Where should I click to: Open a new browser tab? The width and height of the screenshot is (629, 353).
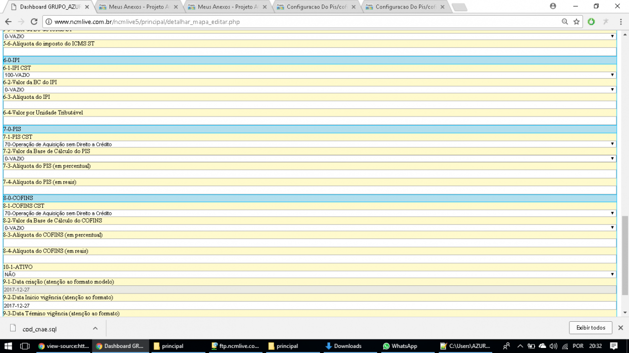[459, 7]
